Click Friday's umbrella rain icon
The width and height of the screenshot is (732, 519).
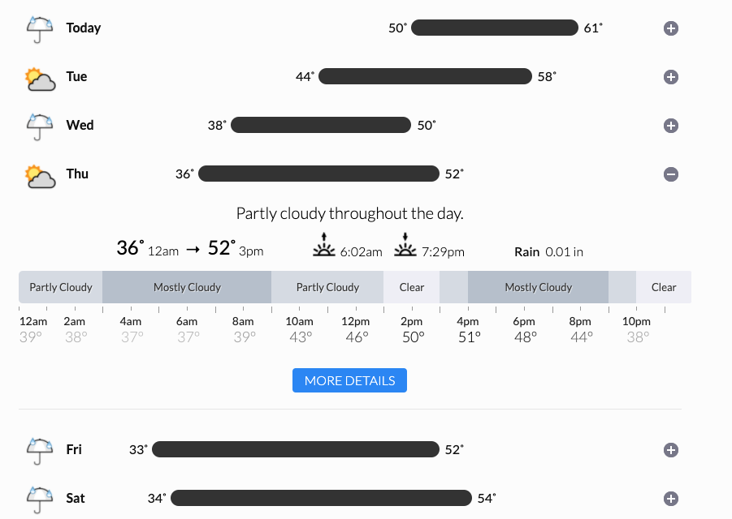(39, 449)
